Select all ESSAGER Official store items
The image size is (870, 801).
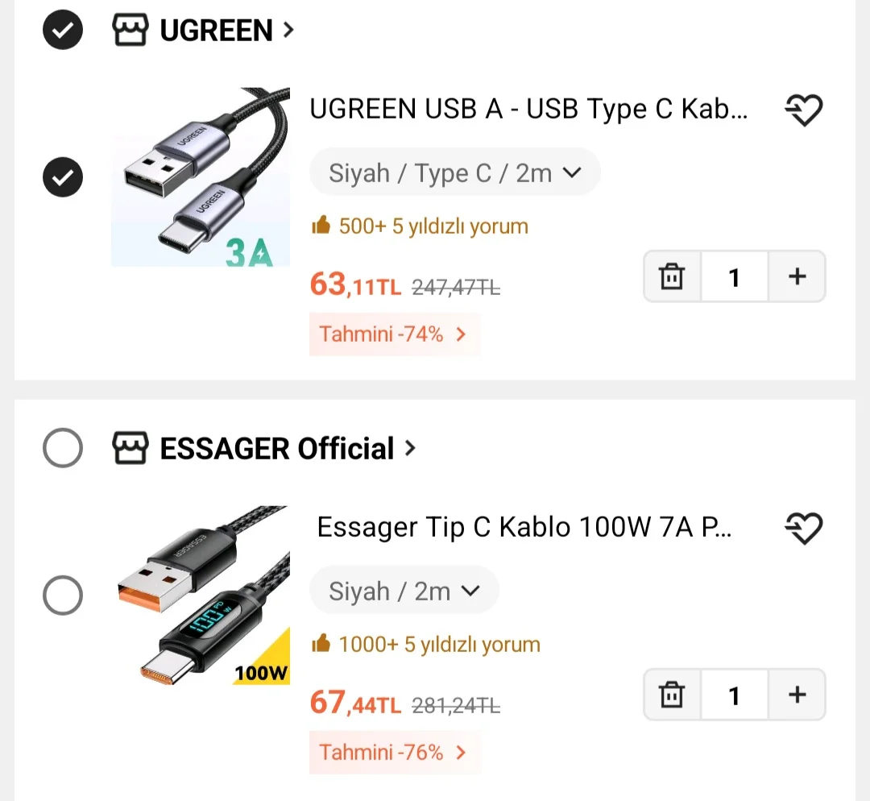coord(63,448)
